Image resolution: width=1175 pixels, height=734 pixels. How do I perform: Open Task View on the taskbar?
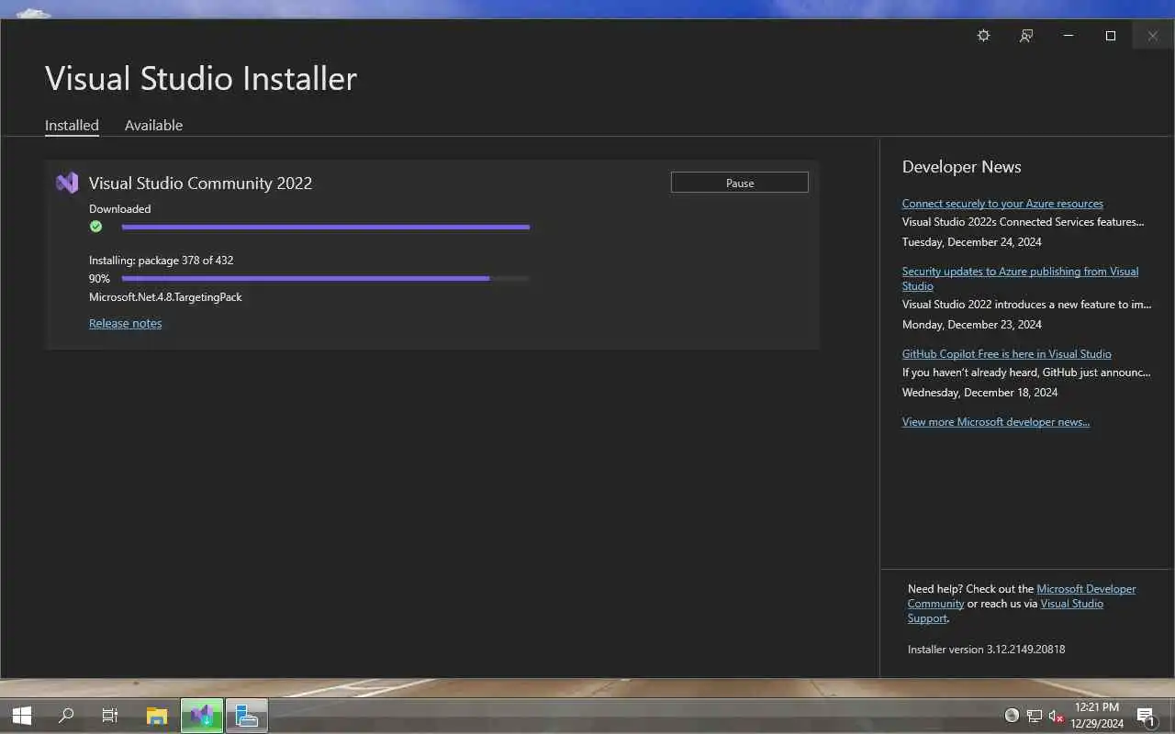[x=110, y=716]
